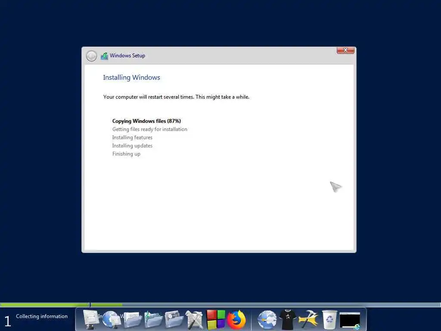Viewport: 441px width, 331px height.
Task: Click the 'Collecting information' stage label
Action: tap(42, 316)
